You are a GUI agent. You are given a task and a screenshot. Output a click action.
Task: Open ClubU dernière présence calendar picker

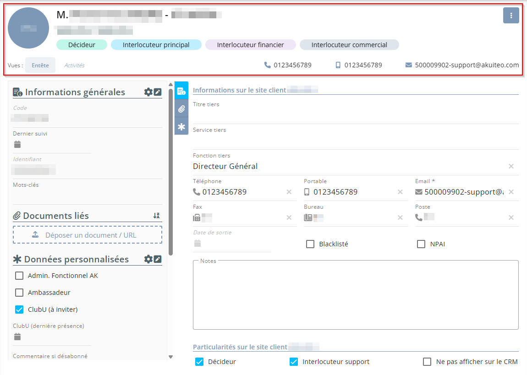(x=17, y=337)
